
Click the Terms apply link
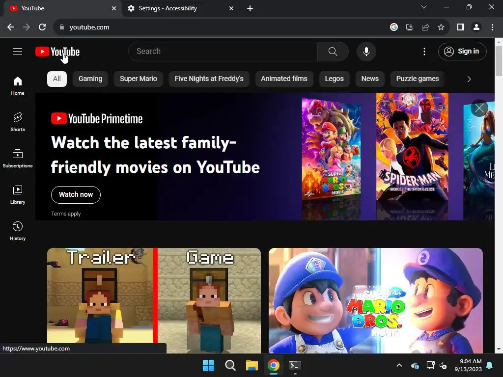(x=66, y=214)
